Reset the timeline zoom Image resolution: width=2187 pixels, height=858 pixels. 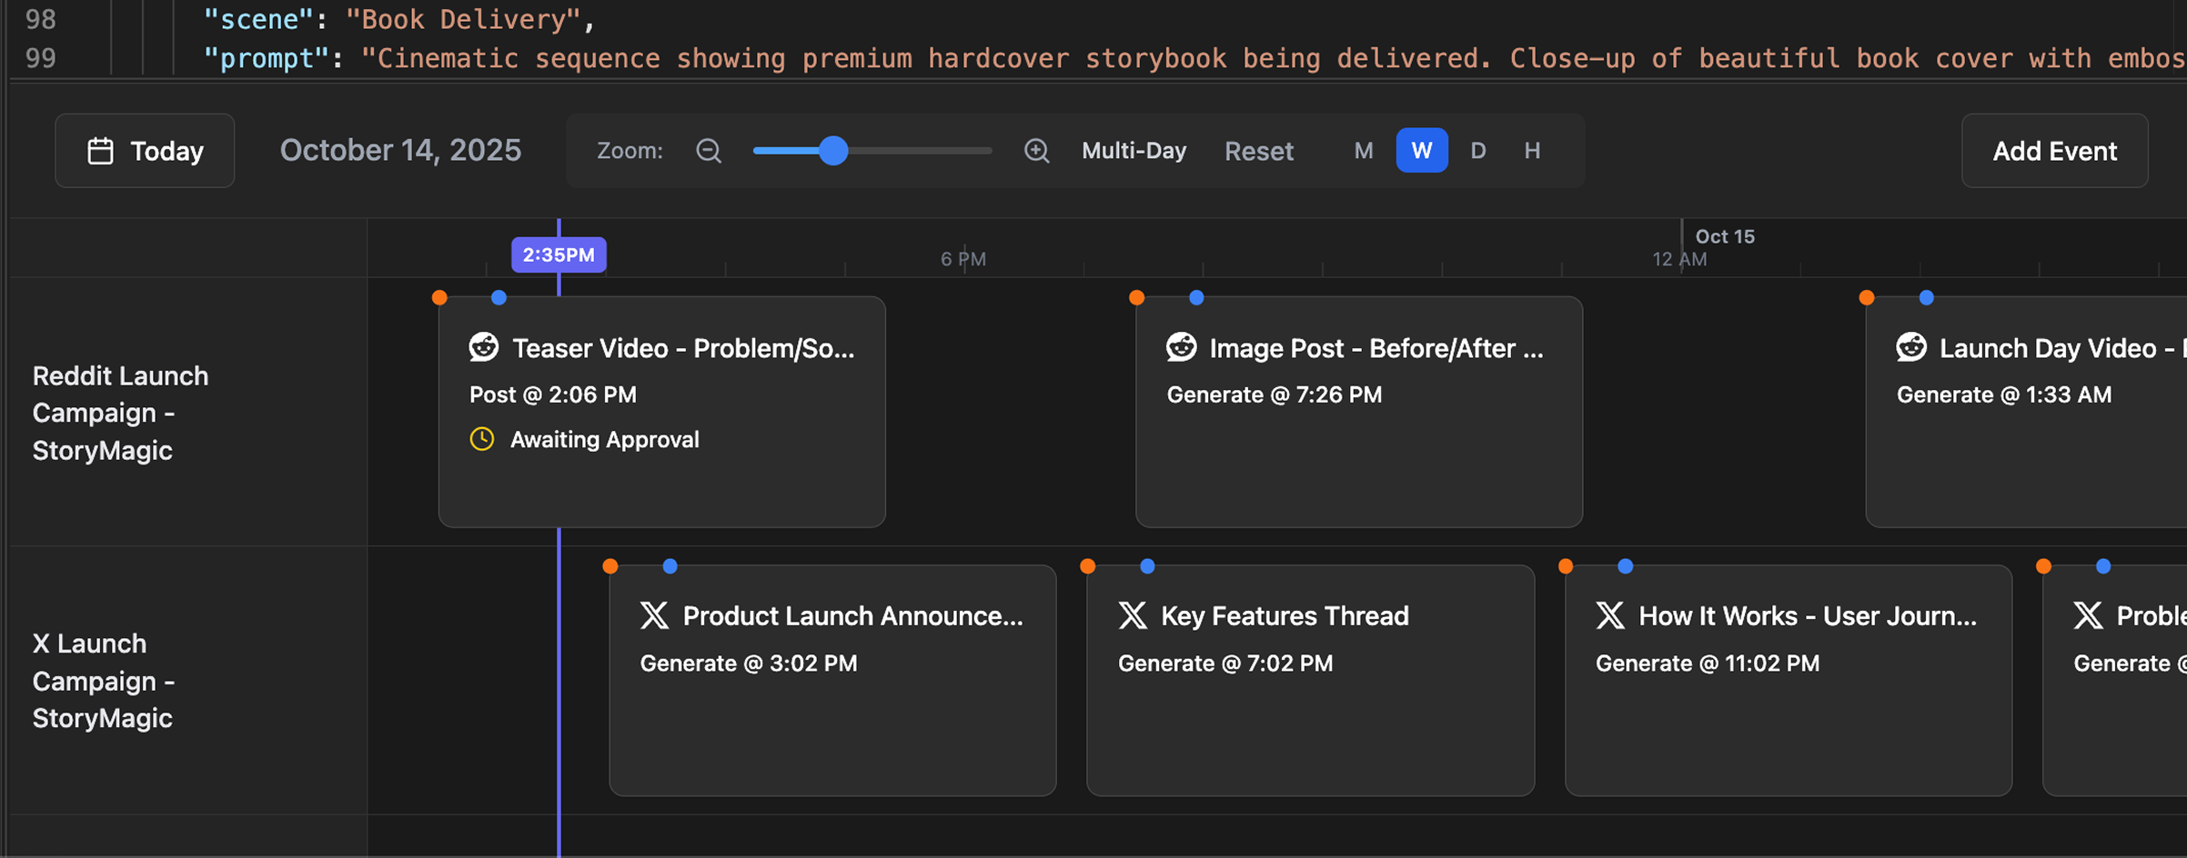1258,151
